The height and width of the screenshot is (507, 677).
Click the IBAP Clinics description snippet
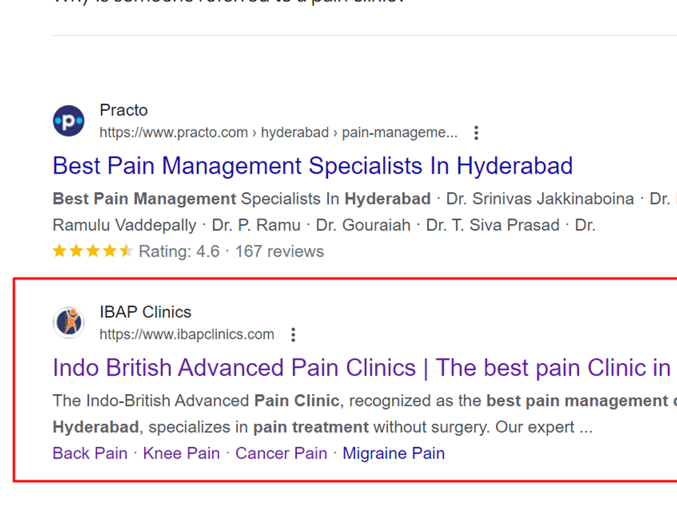(x=365, y=414)
